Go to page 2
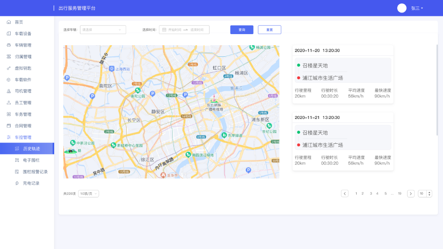The width and height of the screenshot is (443, 249). tap(363, 194)
